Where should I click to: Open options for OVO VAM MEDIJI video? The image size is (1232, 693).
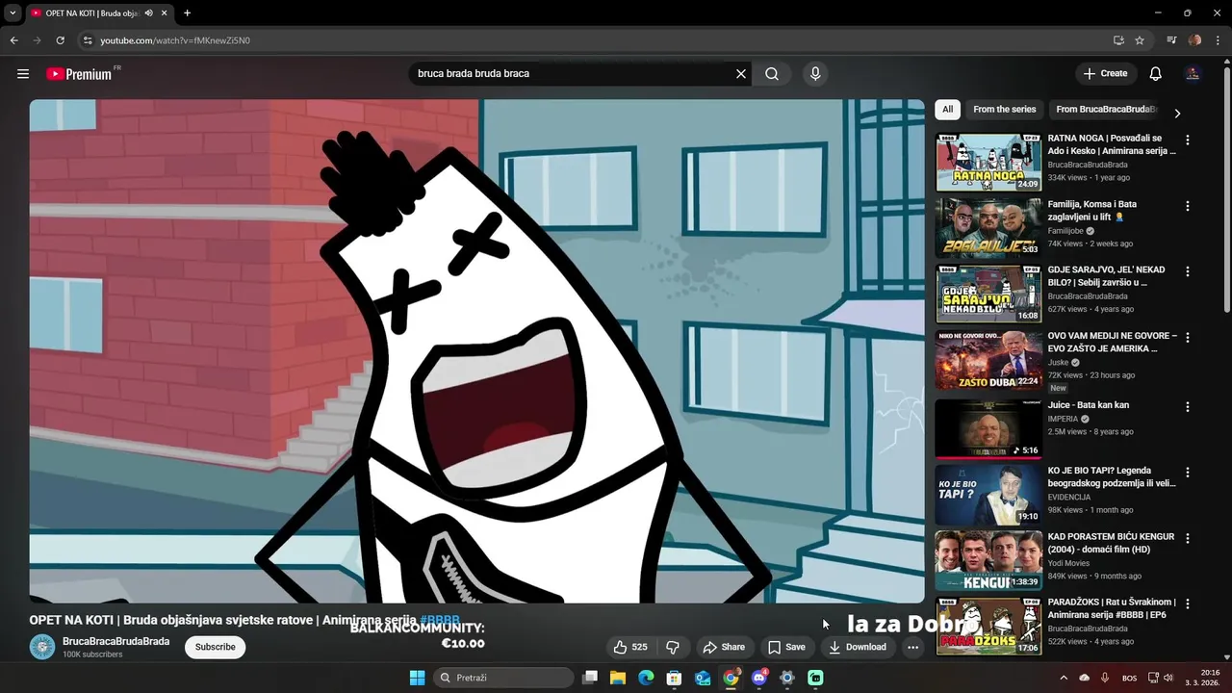(1187, 337)
